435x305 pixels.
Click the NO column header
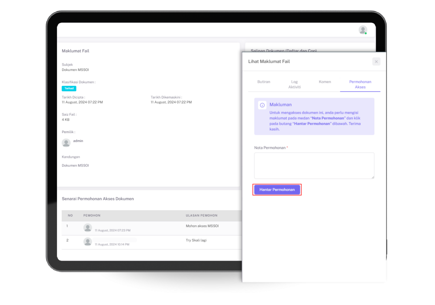click(x=70, y=216)
